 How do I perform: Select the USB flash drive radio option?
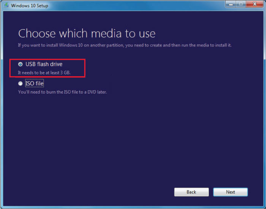[21, 64]
